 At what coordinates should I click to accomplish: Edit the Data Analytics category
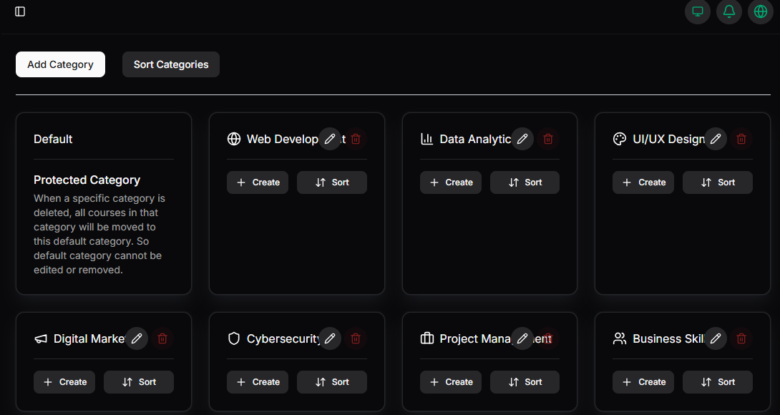pyautogui.click(x=522, y=139)
